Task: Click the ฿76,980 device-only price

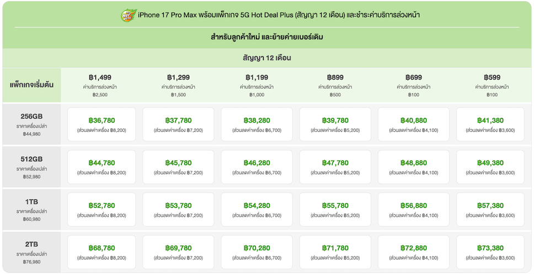Action: (31, 262)
